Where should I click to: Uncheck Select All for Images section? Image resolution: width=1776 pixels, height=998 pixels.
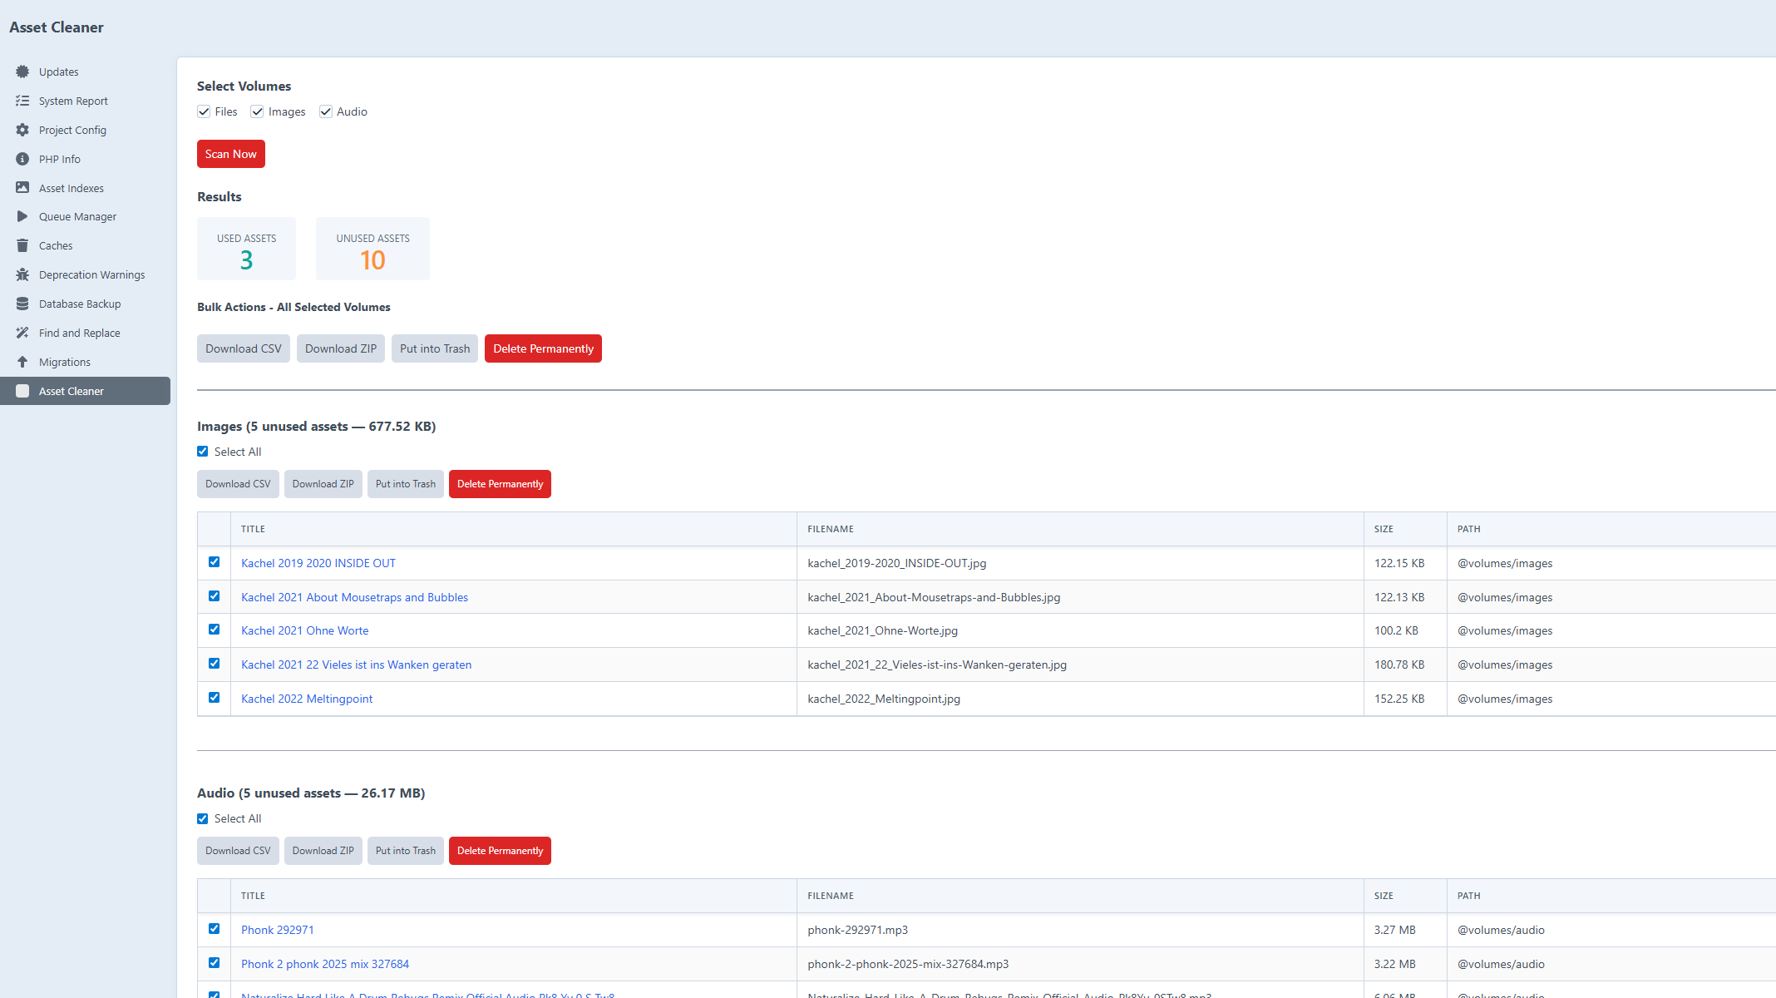[203, 452]
